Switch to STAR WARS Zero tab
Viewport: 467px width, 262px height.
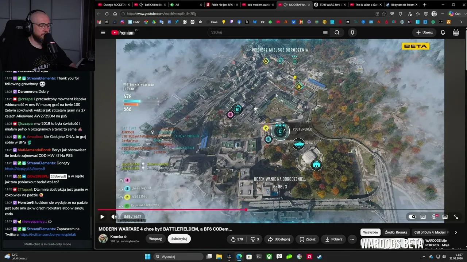(330, 5)
